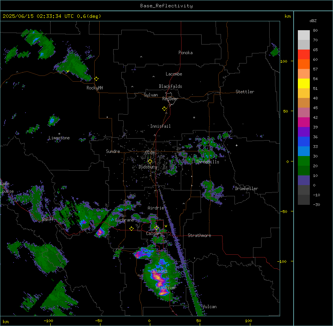The image size is (333, 326).
Task: Click the Didsbury label
Action: click(148, 167)
